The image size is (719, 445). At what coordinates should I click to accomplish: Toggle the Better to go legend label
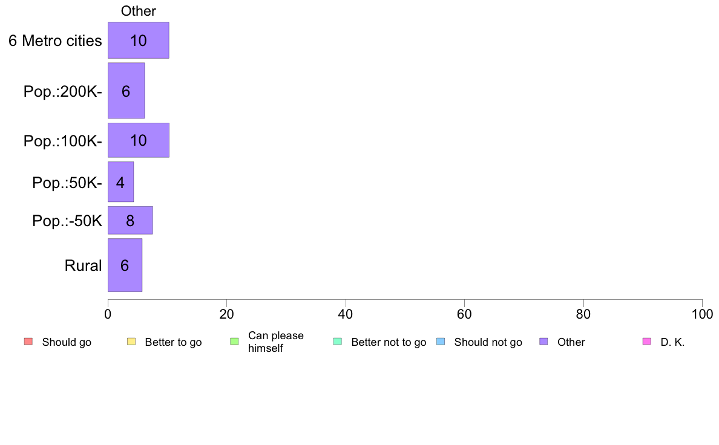pyautogui.click(x=173, y=342)
